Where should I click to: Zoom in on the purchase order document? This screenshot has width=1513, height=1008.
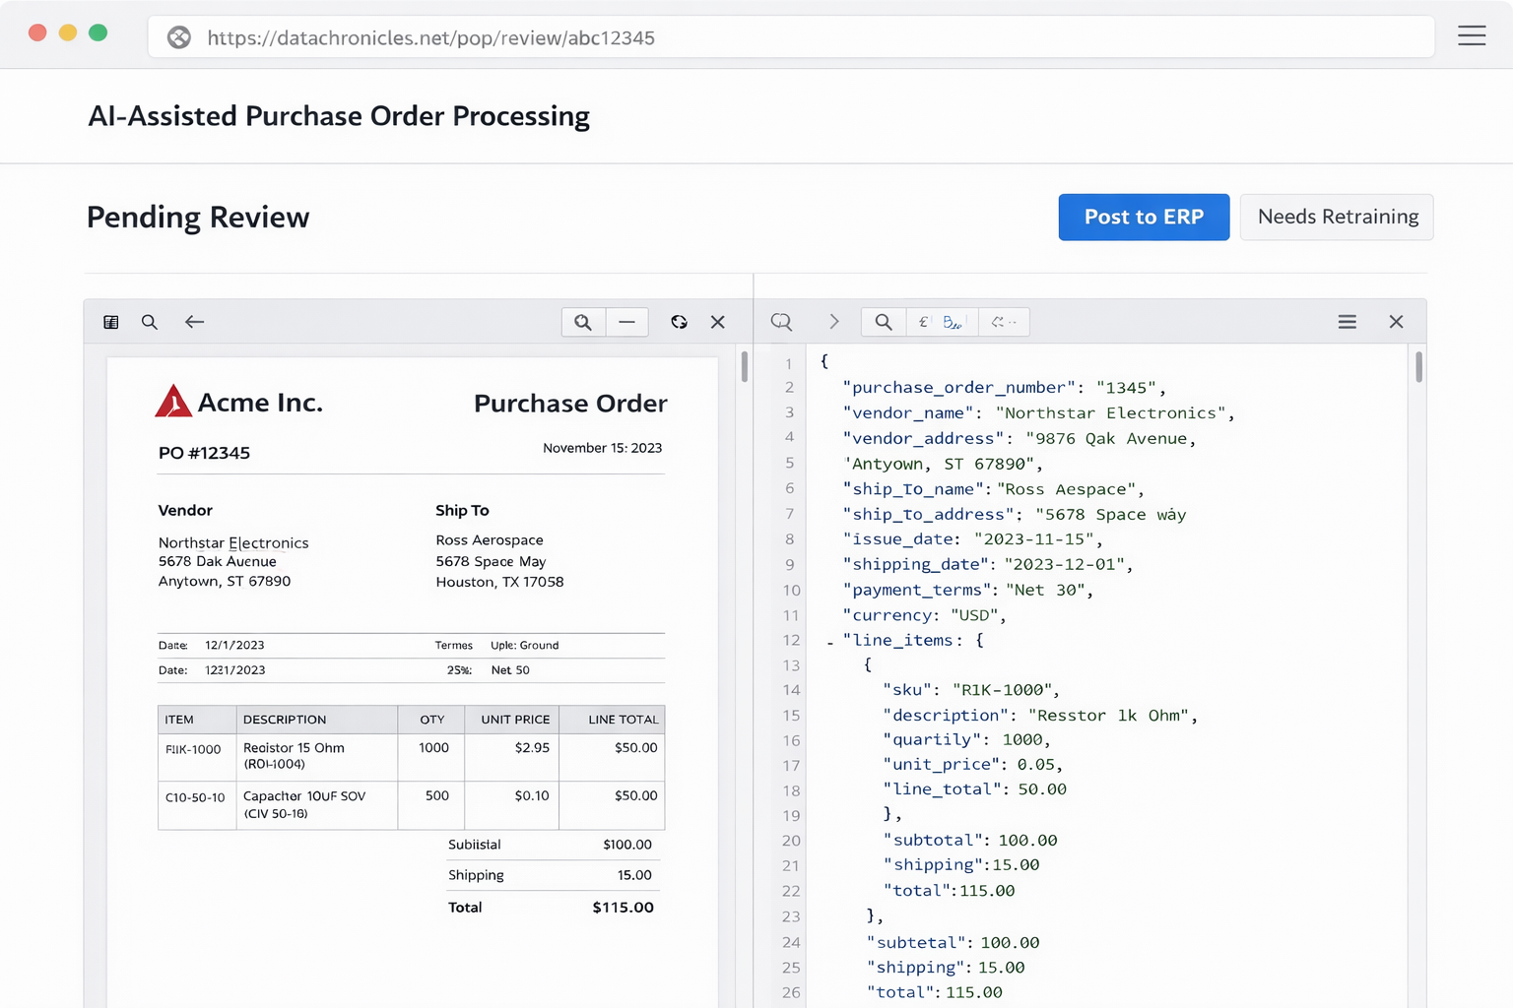[583, 322]
